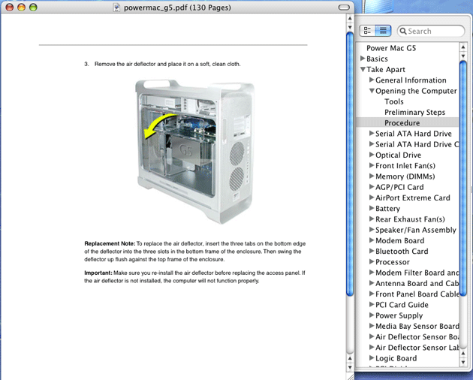
Task: Click drawer scrollbar top down arrow
Action: tap(463, 56)
